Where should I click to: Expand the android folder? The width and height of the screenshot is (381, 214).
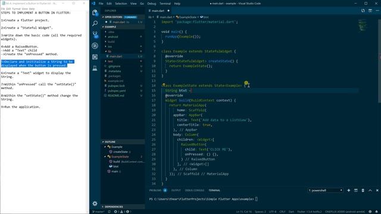(113, 37)
